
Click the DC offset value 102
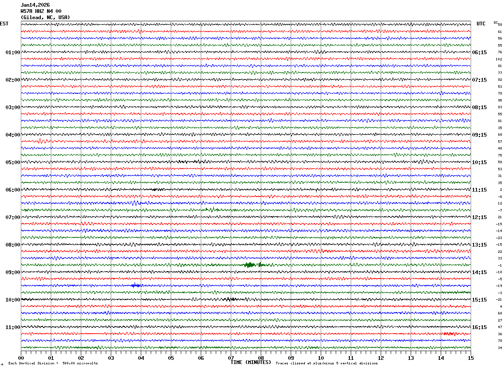[x=499, y=59]
